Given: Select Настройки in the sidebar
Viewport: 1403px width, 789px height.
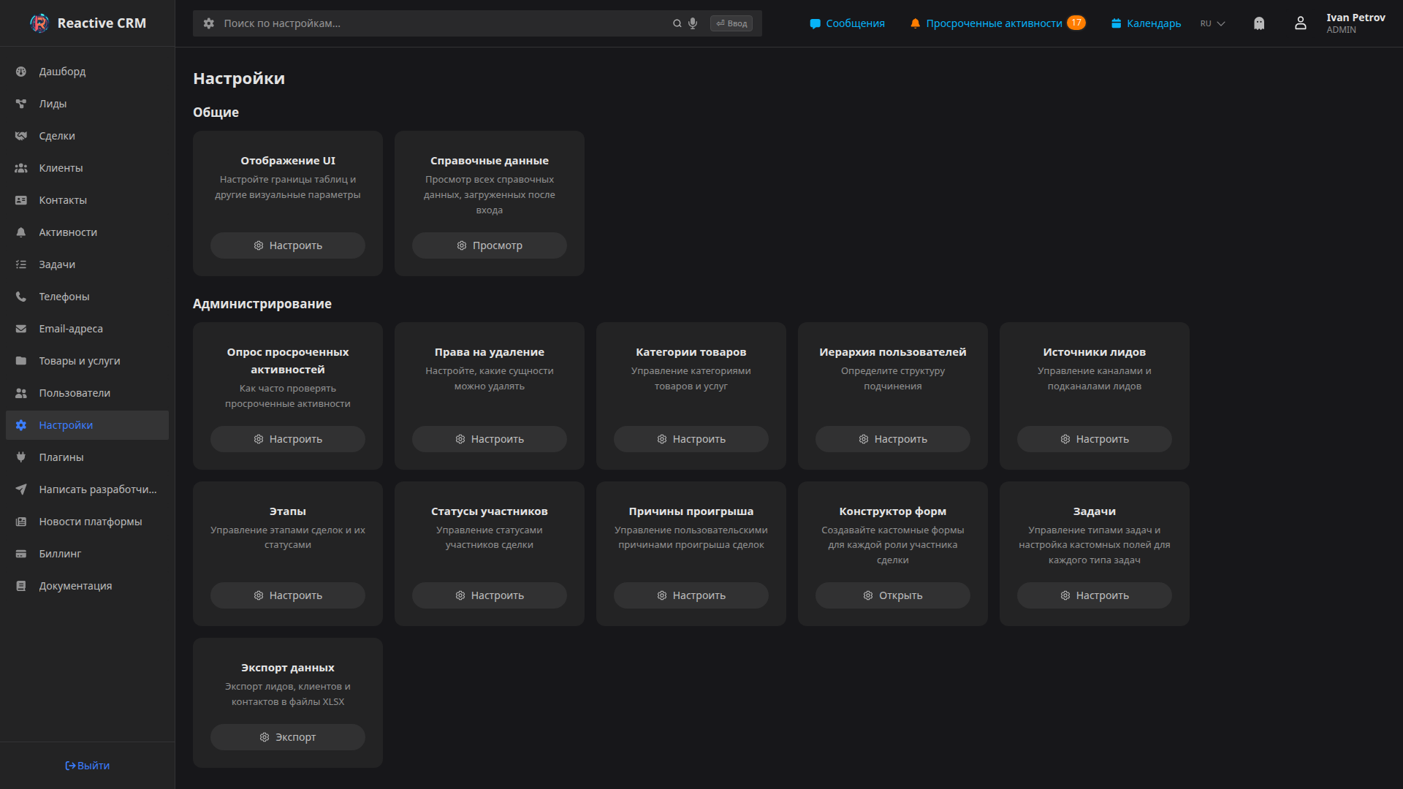Looking at the screenshot, I should coord(87,425).
